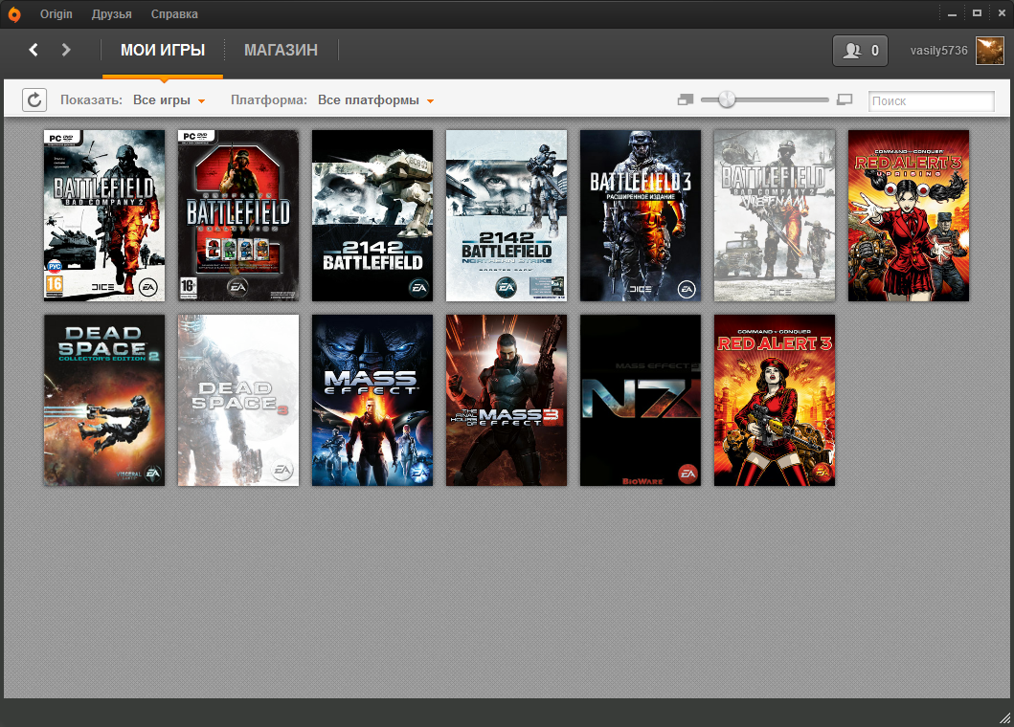Refresh the game library

(34, 100)
